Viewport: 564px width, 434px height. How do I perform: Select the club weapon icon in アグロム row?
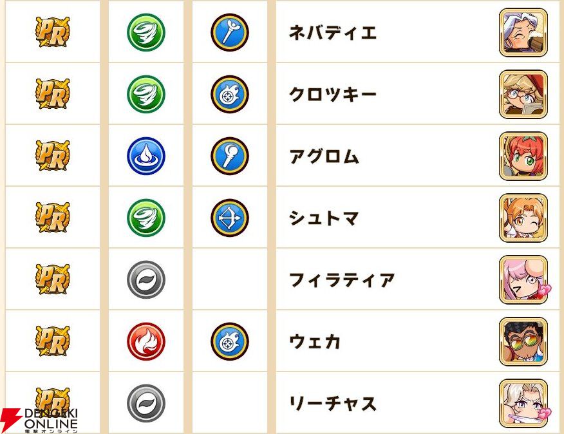(x=230, y=156)
